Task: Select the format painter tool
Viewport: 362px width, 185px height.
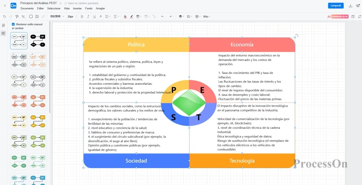Action: 17,17
